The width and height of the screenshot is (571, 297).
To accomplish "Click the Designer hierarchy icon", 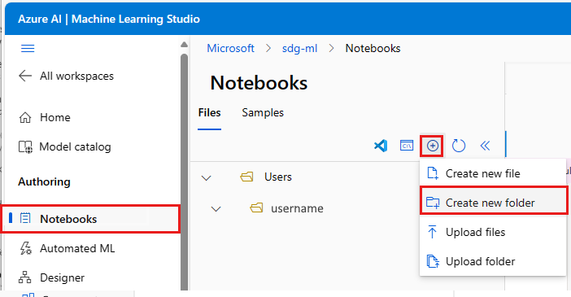I will [x=24, y=277].
